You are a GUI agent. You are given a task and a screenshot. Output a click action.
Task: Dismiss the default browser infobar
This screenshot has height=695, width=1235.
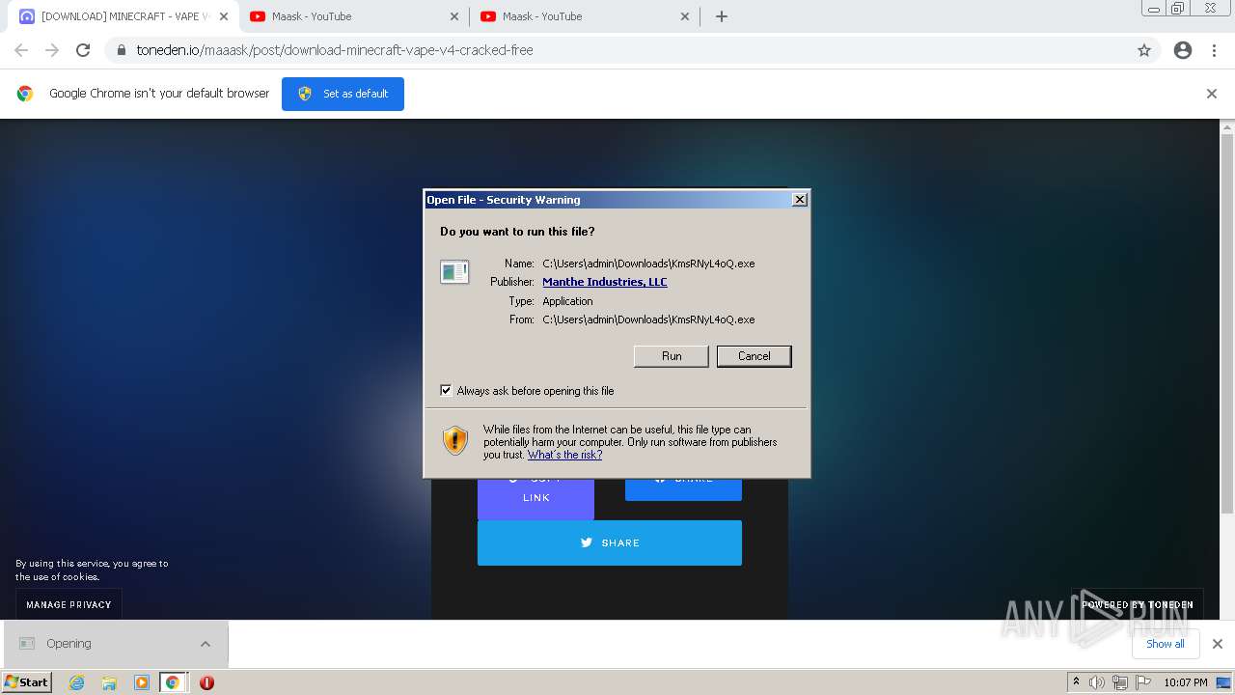pos(1212,94)
